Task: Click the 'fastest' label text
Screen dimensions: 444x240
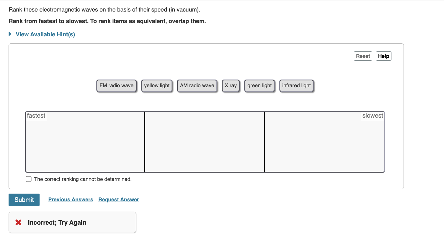Action: pyautogui.click(x=36, y=116)
